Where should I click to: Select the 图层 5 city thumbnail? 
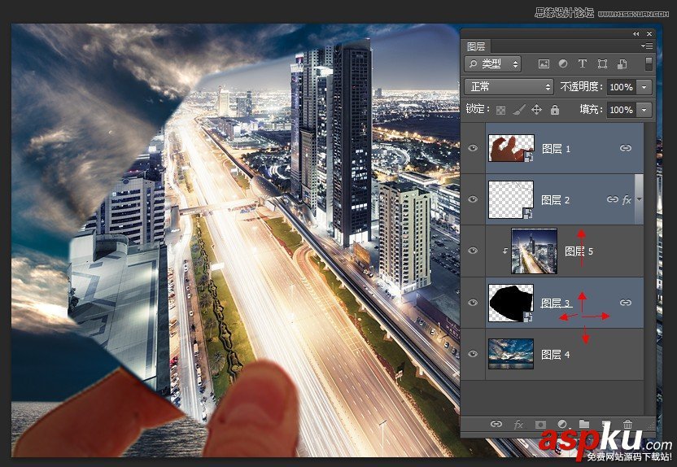click(534, 251)
